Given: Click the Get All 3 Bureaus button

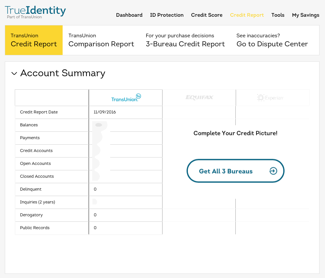Looking at the screenshot, I should click(x=235, y=171).
